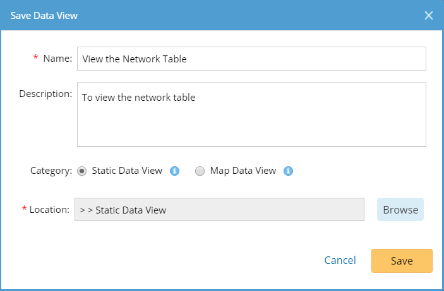Cancel saving the data view

[x=340, y=260]
